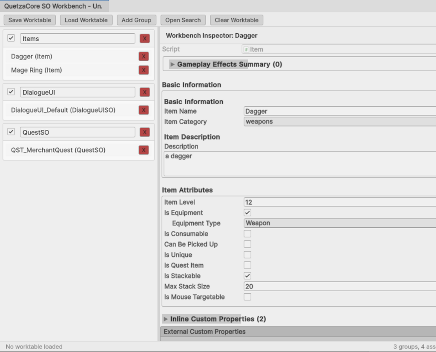Delete the DialogueUI group via red X

pos(144,92)
